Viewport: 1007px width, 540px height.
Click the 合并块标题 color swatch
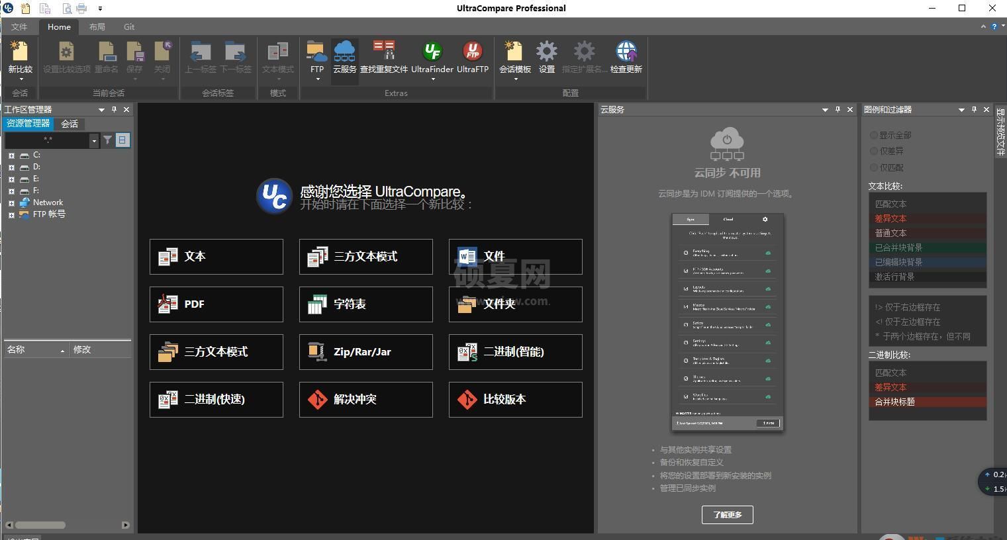coord(928,402)
